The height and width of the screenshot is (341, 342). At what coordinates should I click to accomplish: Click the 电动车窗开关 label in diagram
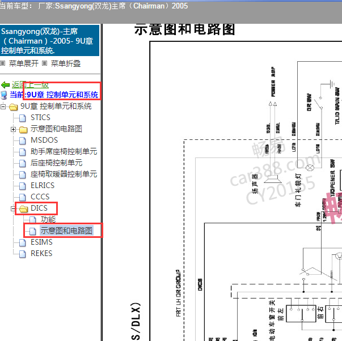pos(272,320)
